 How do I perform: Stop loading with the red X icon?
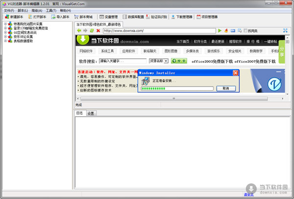(98, 30)
